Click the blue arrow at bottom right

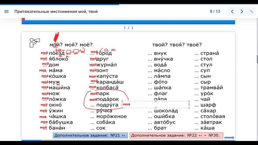tap(229, 138)
